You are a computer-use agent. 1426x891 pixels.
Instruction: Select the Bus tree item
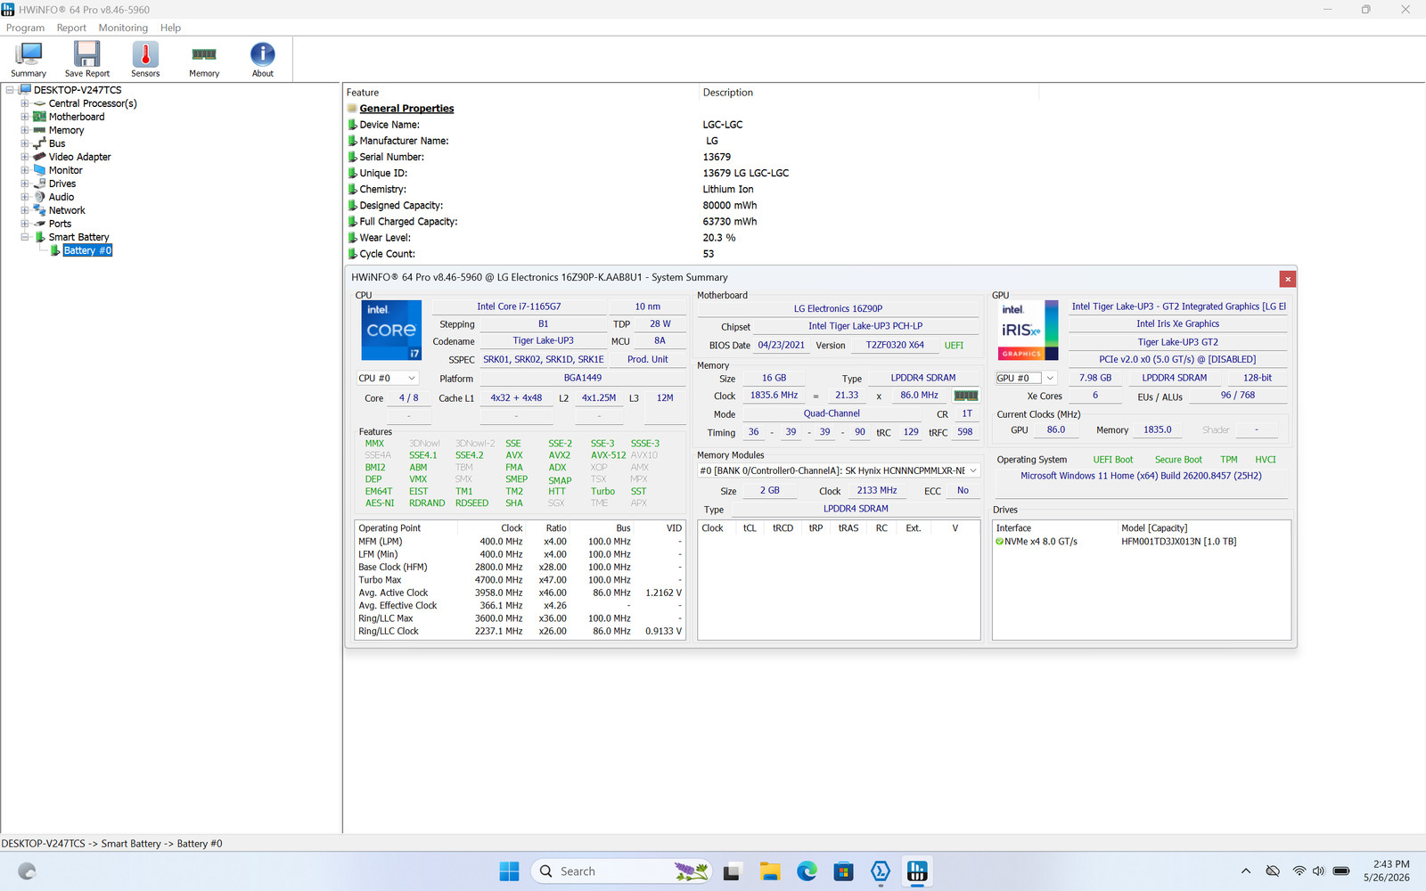[57, 143]
